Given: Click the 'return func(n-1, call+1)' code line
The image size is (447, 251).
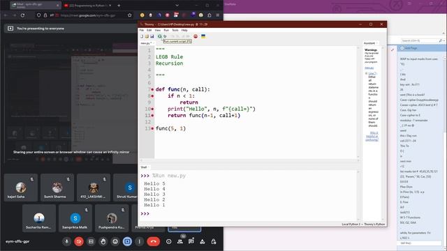Looking at the screenshot, I should click(x=204, y=116).
